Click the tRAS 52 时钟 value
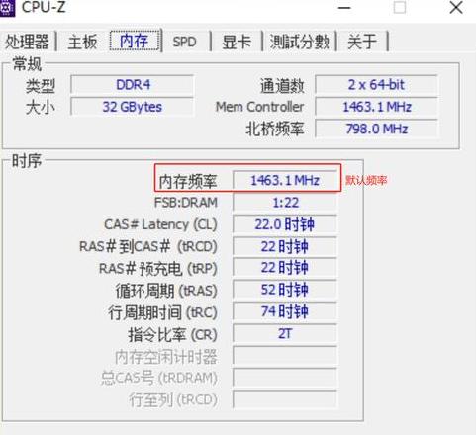The width and height of the screenshot is (476, 435). 285,290
